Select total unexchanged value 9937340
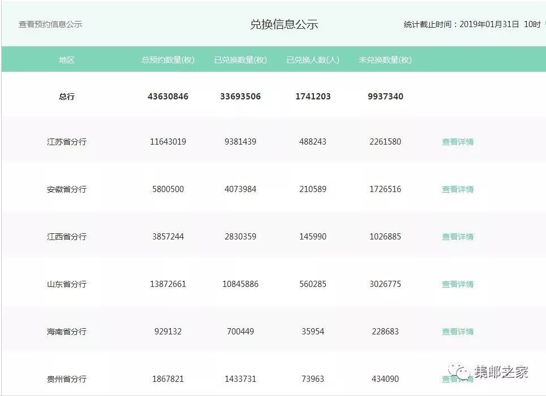Screen dimensions: 546x396 point(385,97)
